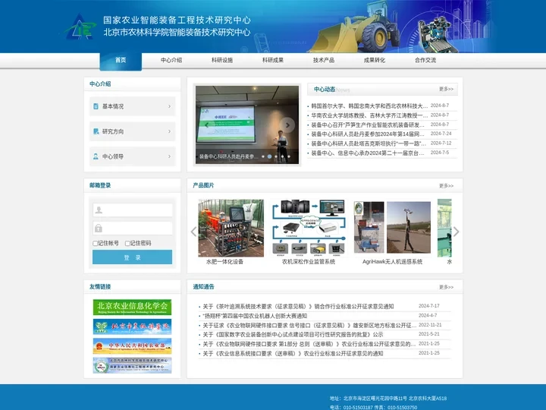This screenshot has height=410, width=546.
Task: Click the right arrow of the product carousel
Action: (x=457, y=232)
